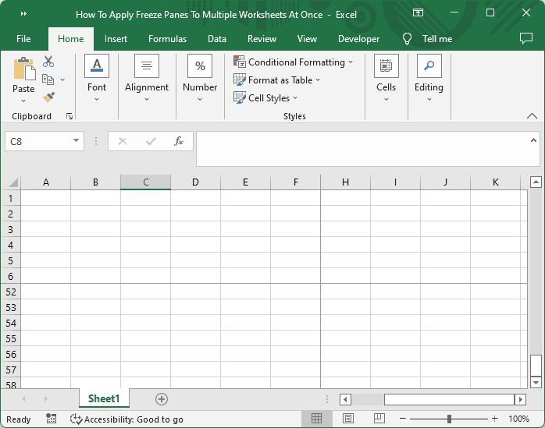
Task: Open the Cells group button
Action: coord(386,79)
